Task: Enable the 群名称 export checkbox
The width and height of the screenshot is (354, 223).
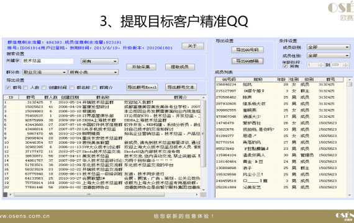Action: click(72, 87)
